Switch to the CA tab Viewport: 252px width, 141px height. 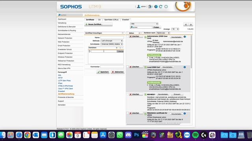(x=99, y=20)
